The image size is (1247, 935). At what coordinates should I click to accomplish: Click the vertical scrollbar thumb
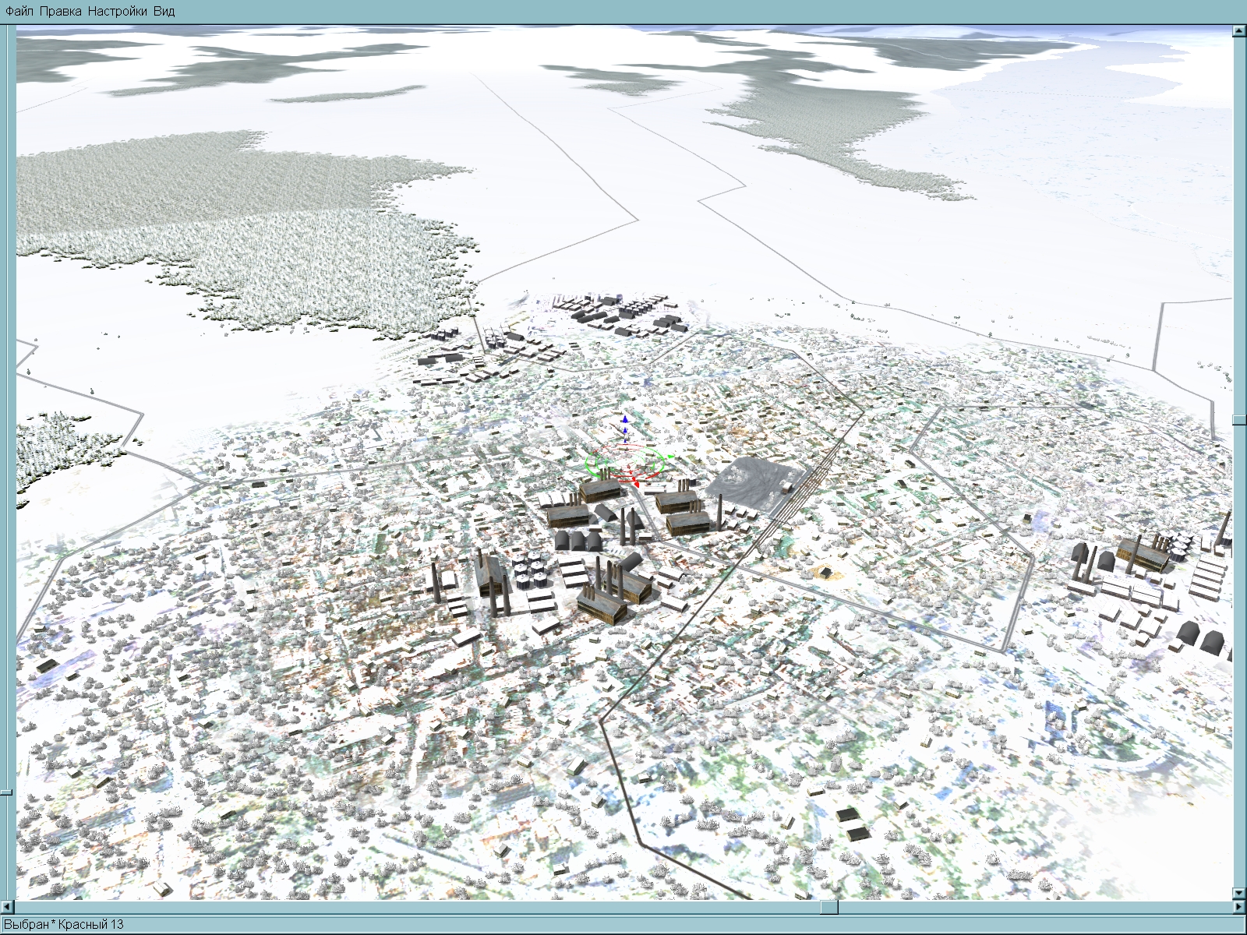[1238, 420]
